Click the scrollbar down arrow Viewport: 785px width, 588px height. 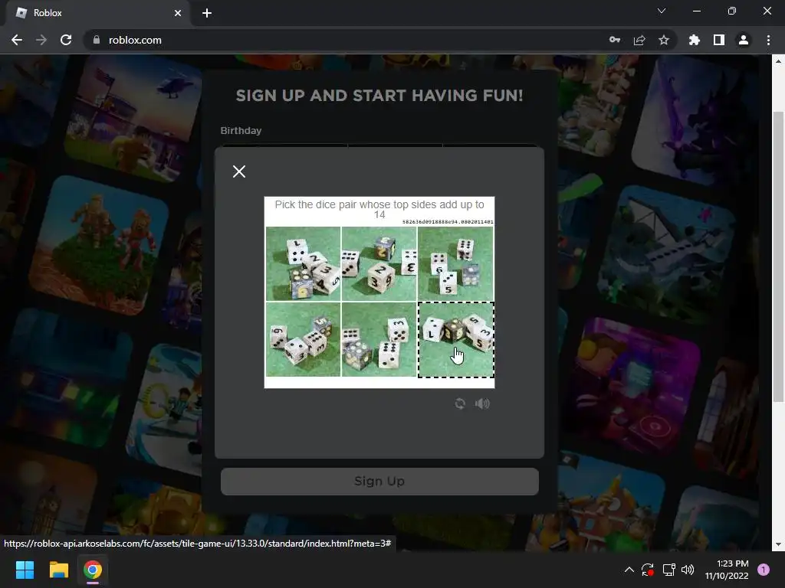[x=778, y=544]
